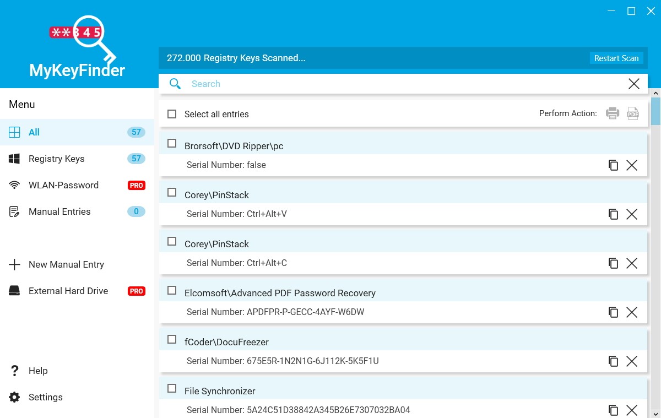This screenshot has width=661, height=418.
Task: Click the PRO badge beside WLAN-Password
Action: (x=137, y=185)
